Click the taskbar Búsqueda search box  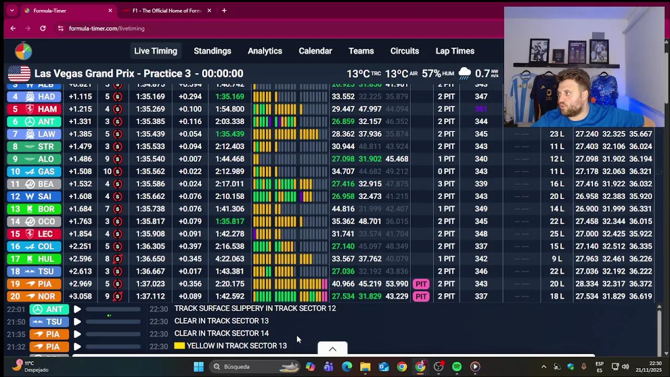255,367
